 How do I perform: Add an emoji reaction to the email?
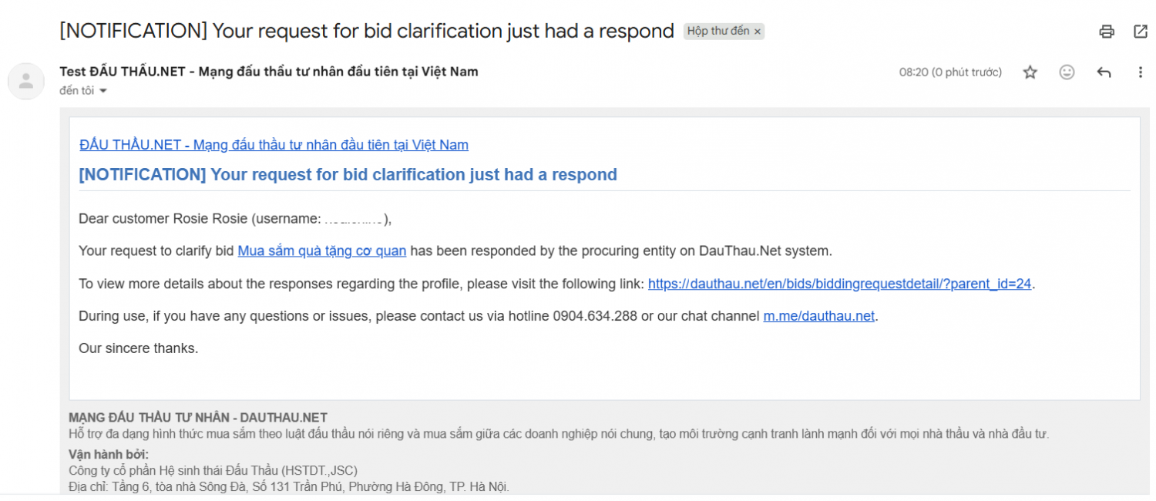coord(1067,72)
